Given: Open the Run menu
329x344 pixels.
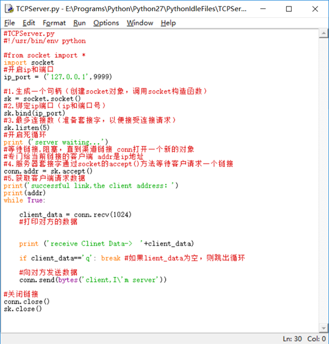Looking at the screenshot, I should pyautogui.click(x=80, y=23).
